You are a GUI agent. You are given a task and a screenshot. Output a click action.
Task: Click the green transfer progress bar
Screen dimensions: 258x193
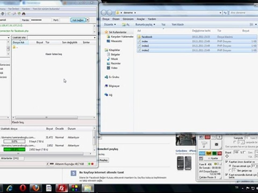click(15, 149)
